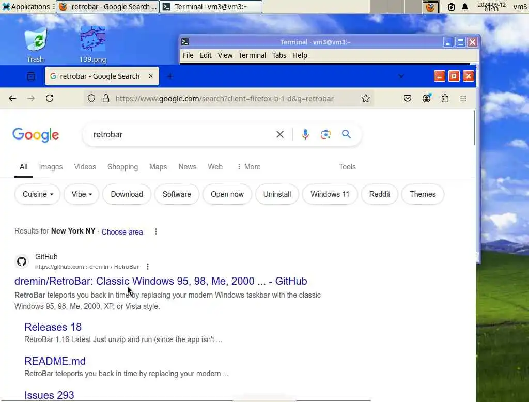Open the Issues 293 sublink
The image size is (529, 402).
click(49, 395)
